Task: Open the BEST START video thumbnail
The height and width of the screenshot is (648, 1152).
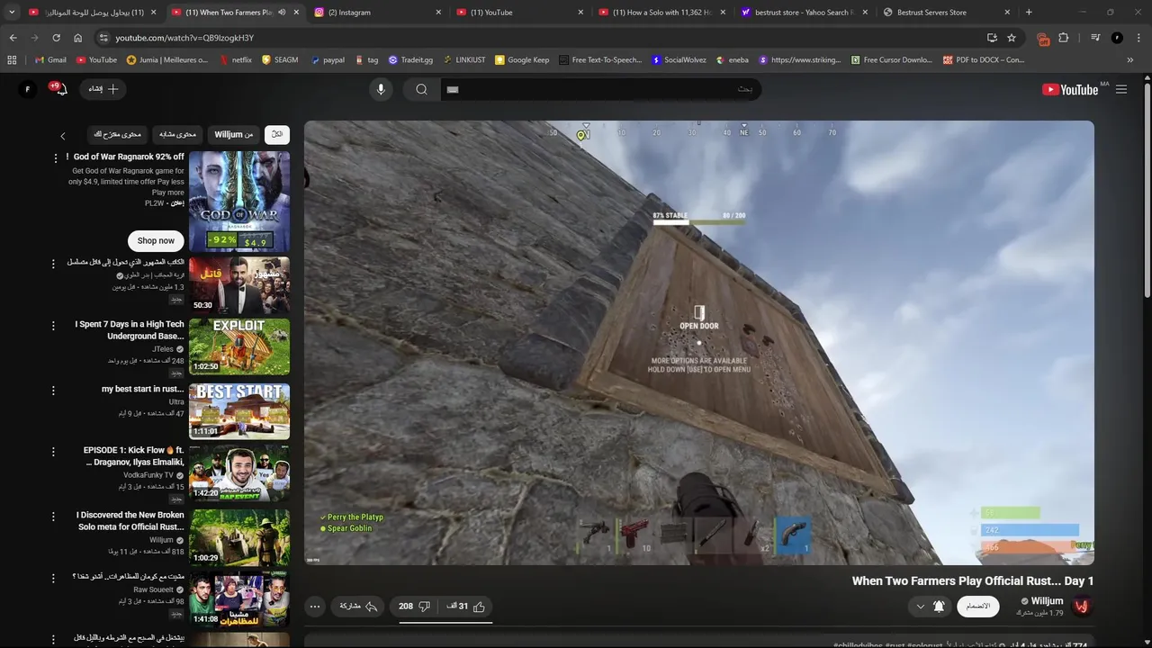Action: pyautogui.click(x=239, y=411)
